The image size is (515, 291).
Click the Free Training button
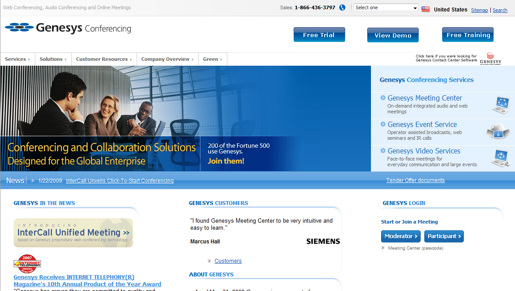[468, 35]
